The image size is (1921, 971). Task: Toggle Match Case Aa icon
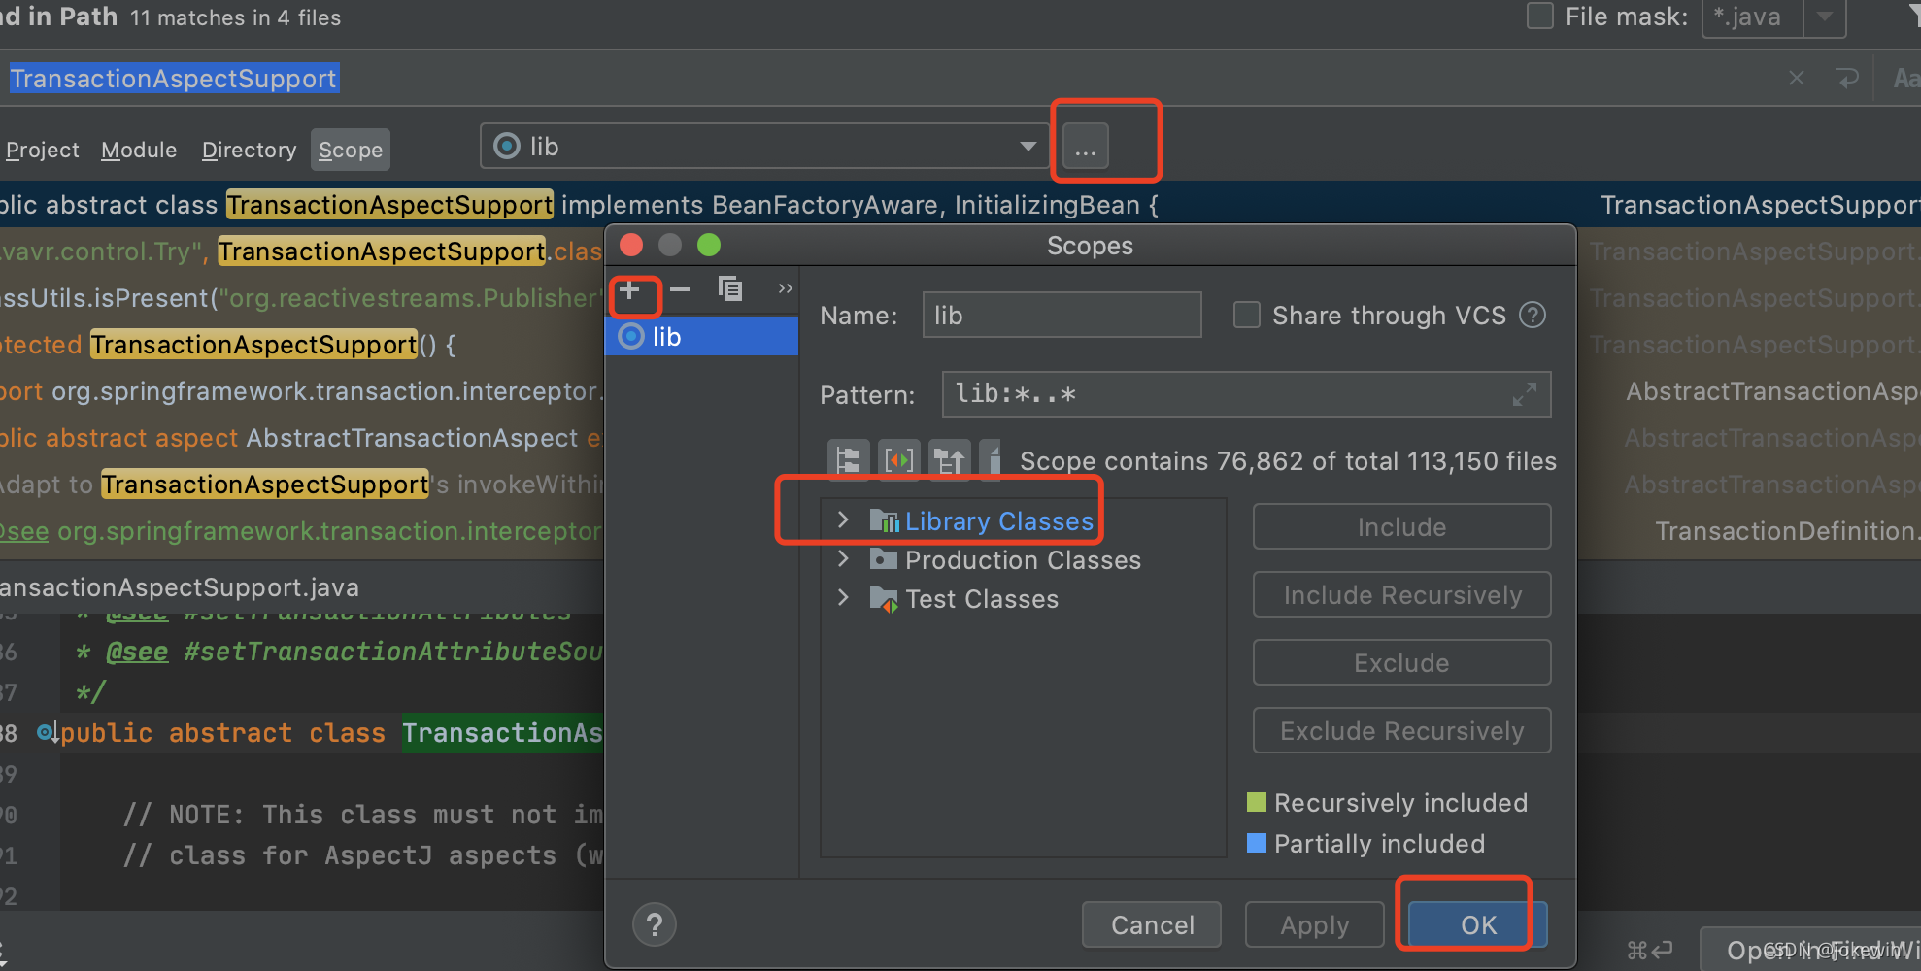[1906, 78]
